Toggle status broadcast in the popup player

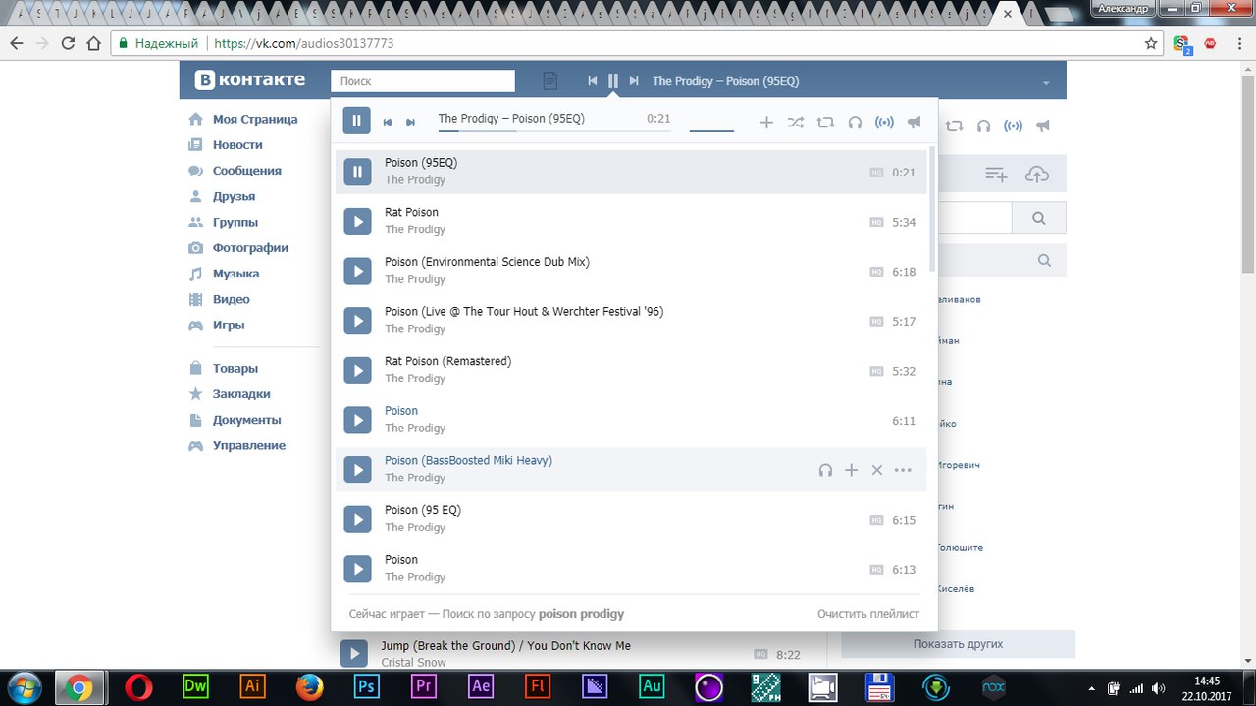pyautogui.click(x=884, y=122)
